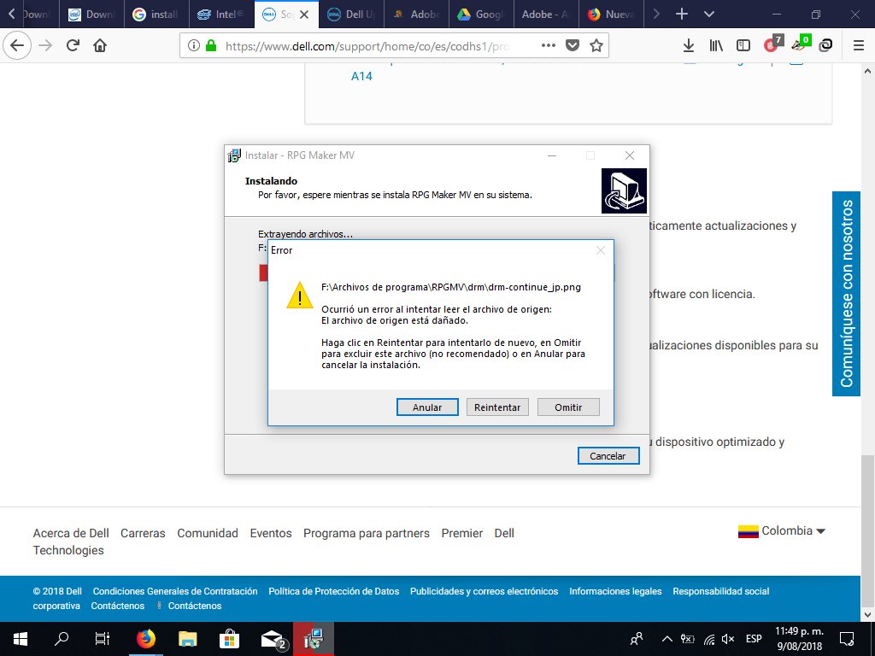Open the Firefox hamburger menu
The width and height of the screenshot is (875, 656).
[859, 46]
